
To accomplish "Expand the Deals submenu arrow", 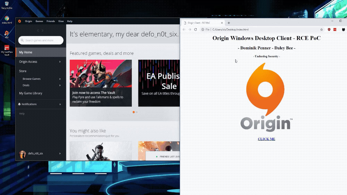I will tap(60, 85).
